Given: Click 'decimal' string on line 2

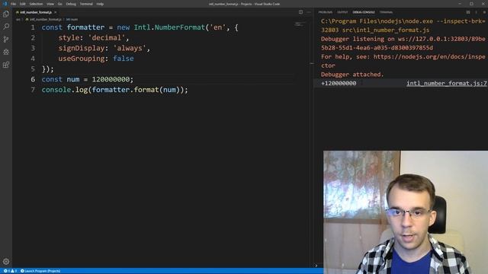Looking at the screenshot, I should pos(107,38).
